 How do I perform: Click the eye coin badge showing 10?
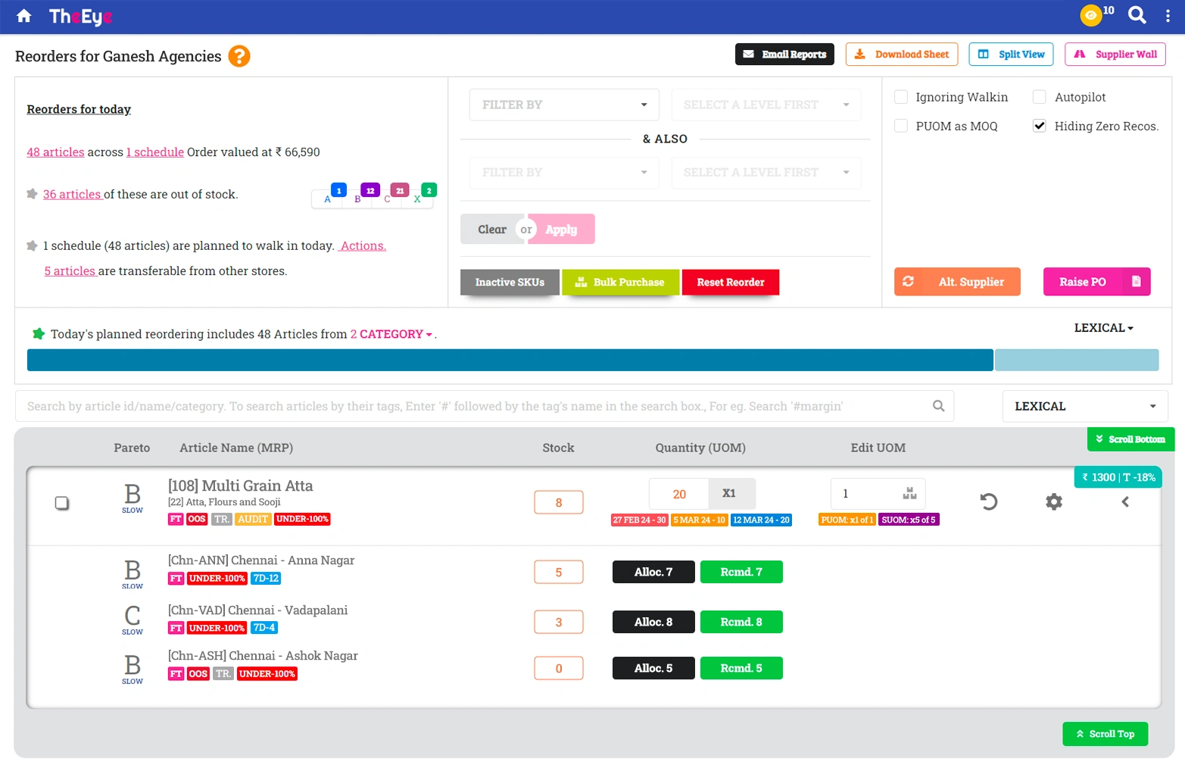1090,14
